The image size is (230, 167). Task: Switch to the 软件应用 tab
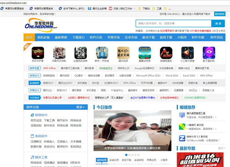[x=102, y=160]
